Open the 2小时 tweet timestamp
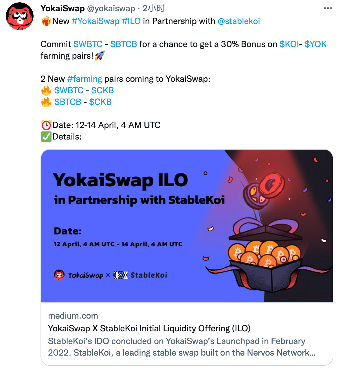338x368 pixels. pyautogui.click(x=153, y=9)
